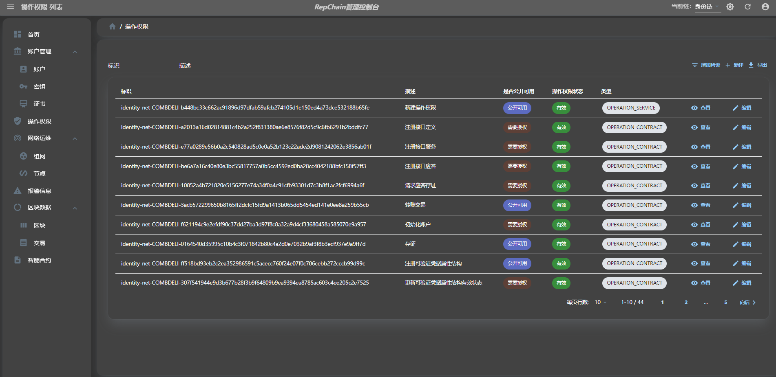This screenshot has height=377, width=776.
Task: Click the key icon beside 密钥
Action: tap(24, 86)
